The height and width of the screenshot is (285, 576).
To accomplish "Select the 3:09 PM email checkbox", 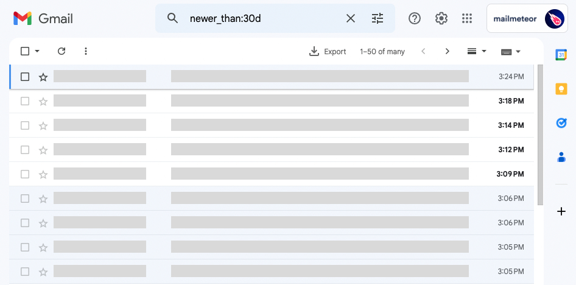I will pyautogui.click(x=25, y=174).
